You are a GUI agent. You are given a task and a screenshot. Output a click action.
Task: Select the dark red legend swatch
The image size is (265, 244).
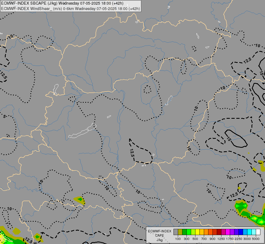[x=219, y=232]
